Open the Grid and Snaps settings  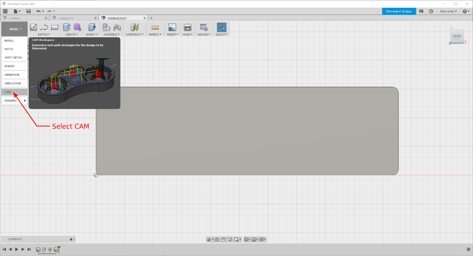click(x=255, y=239)
